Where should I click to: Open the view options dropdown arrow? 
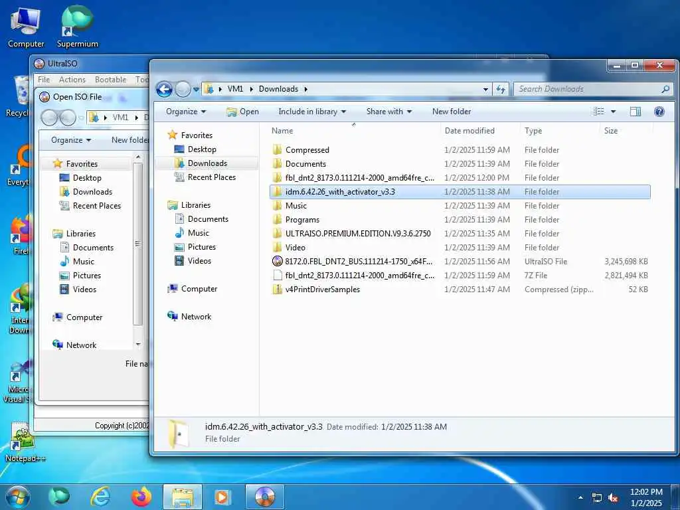coord(613,112)
